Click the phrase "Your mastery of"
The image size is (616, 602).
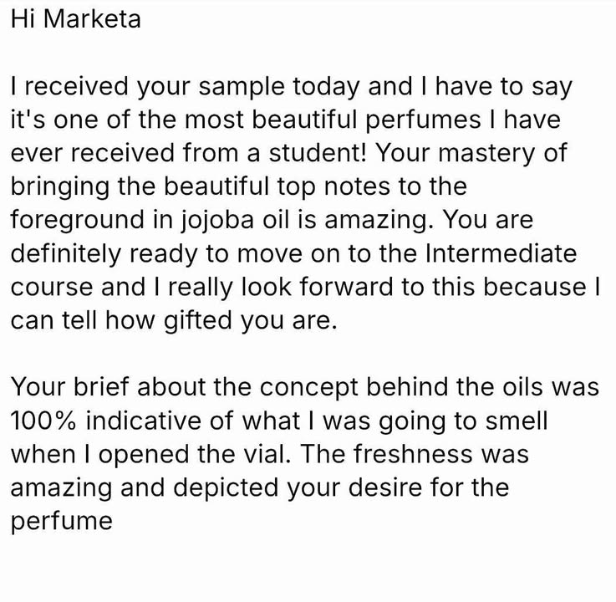(x=471, y=154)
